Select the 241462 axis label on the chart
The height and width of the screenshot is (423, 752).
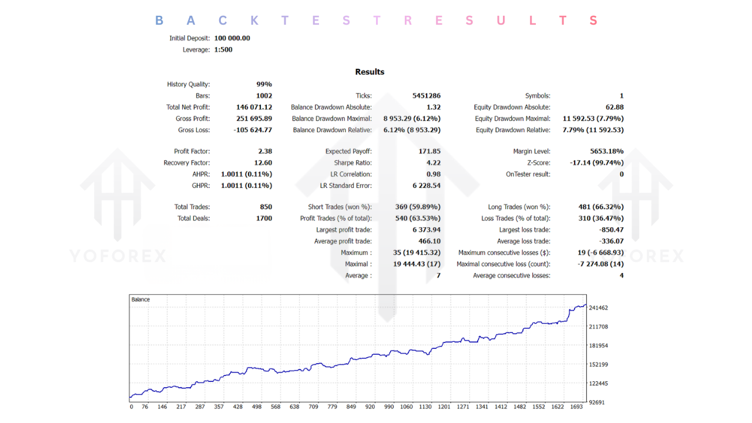pos(598,307)
